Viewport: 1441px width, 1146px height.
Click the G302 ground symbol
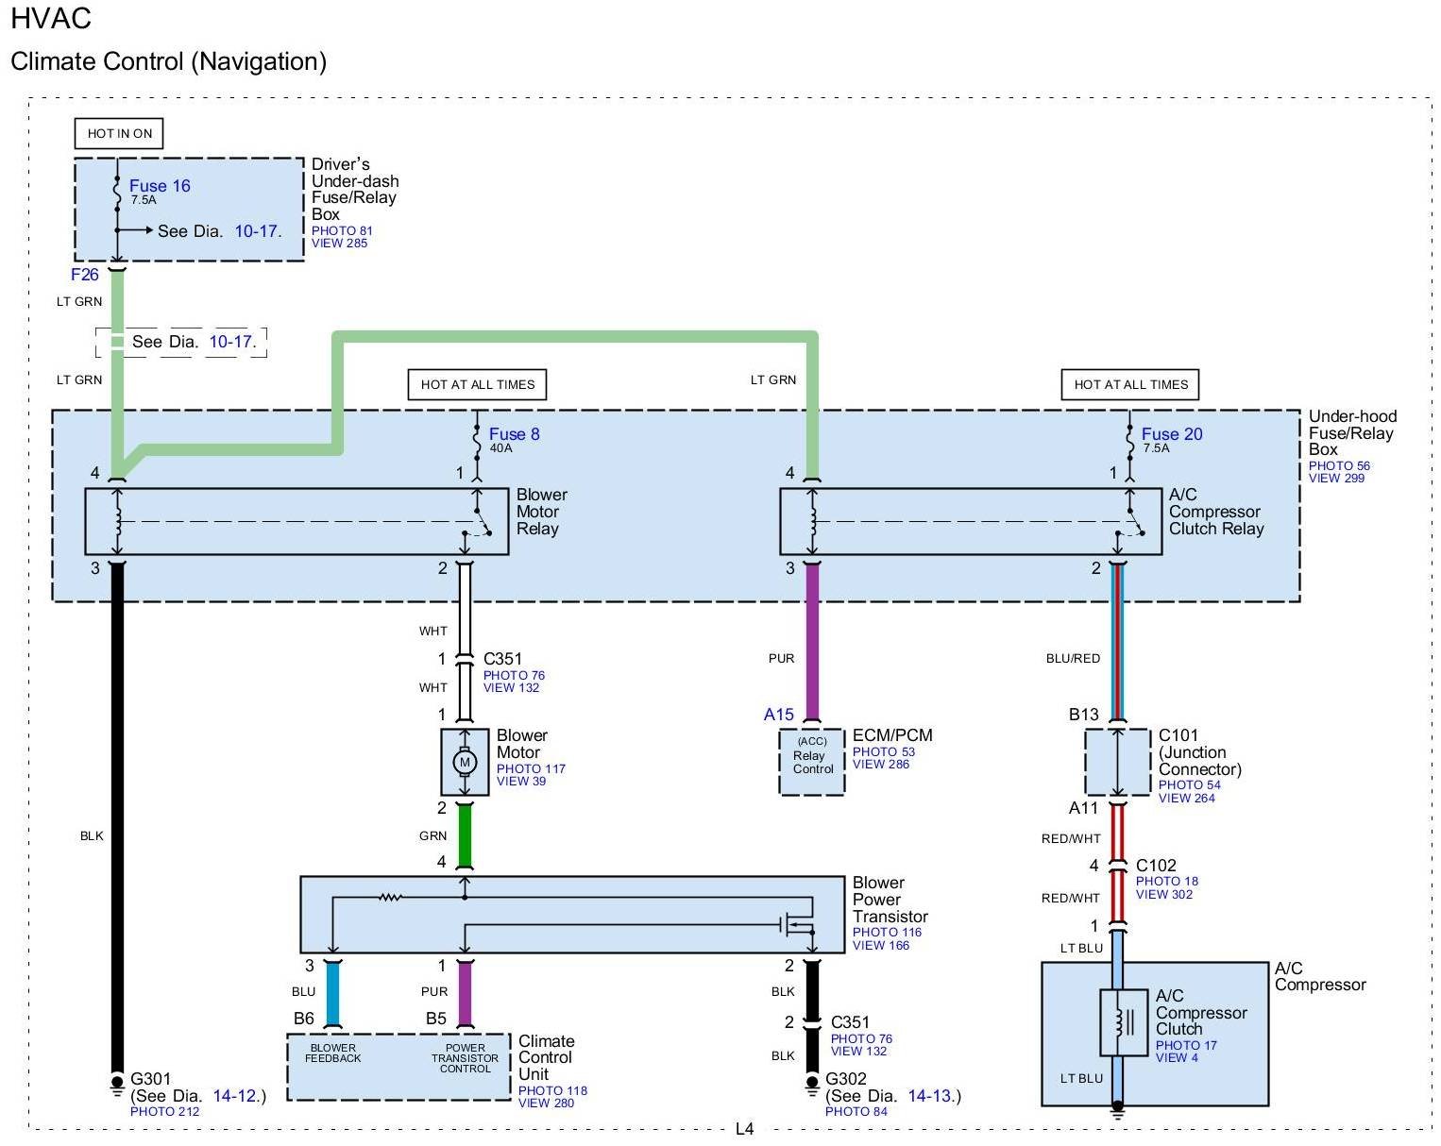pyautogui.click(x=812, y=1085)
